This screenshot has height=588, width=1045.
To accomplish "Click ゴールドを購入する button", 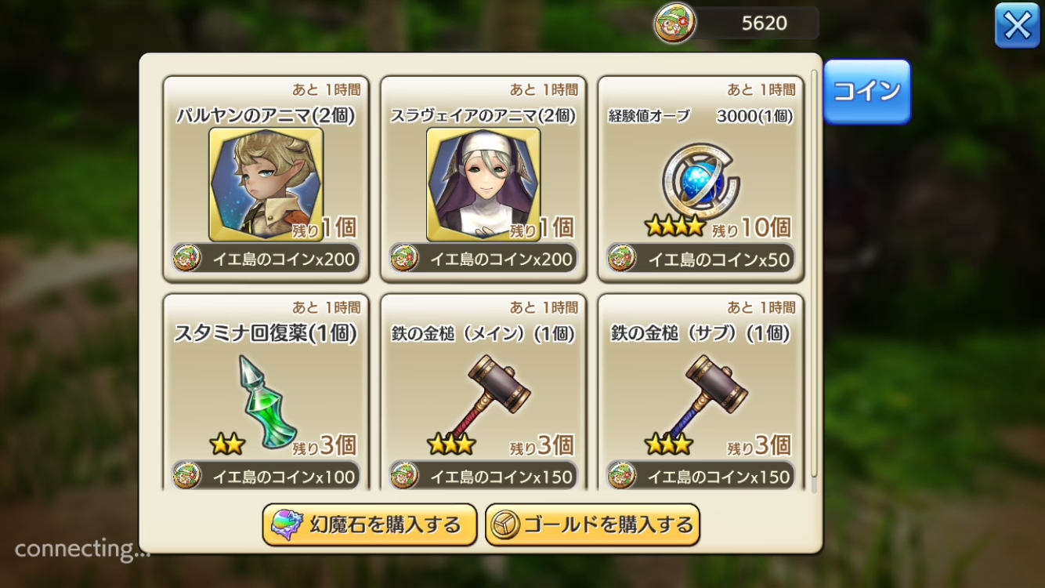I will (x=592, y=524).
